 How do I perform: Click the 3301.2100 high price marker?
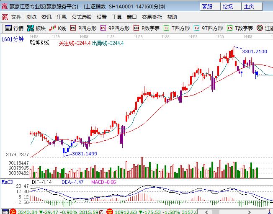[x=255, y=52]
